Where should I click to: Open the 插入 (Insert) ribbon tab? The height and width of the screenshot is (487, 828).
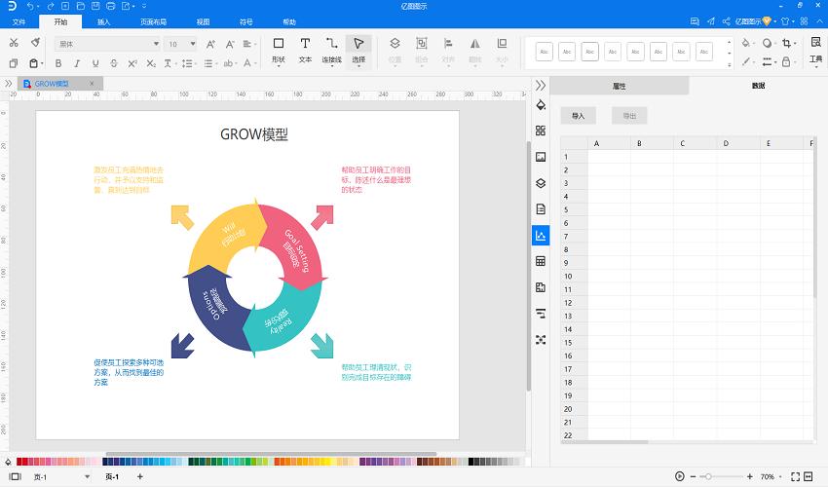click(x=104, y=21)
